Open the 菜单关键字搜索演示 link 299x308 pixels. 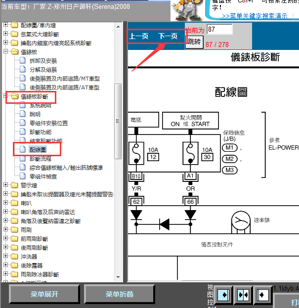[x=255, y=16]
